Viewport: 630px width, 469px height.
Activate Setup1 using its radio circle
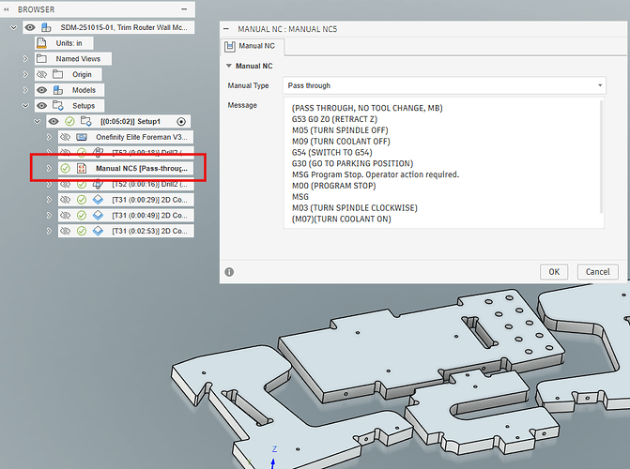pos(181,121)
